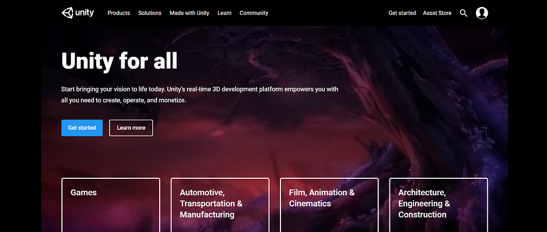Open the search magnifier icon
547x232 pixels.
(463, 13)
